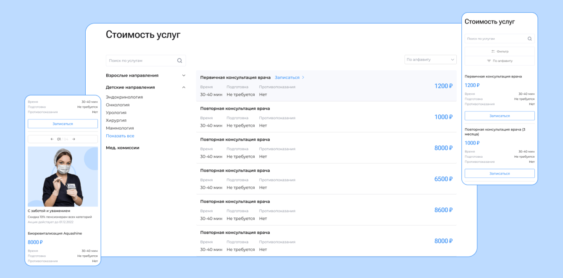Click 'Записаться' link for primary consultation
The height and width of the screenshot is (278, 563).
287,77
